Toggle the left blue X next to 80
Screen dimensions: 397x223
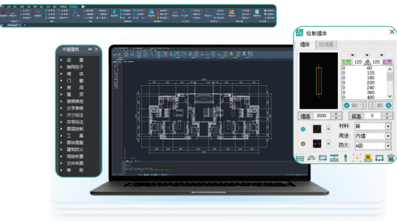pyautogui.click(x=346, y=105)
